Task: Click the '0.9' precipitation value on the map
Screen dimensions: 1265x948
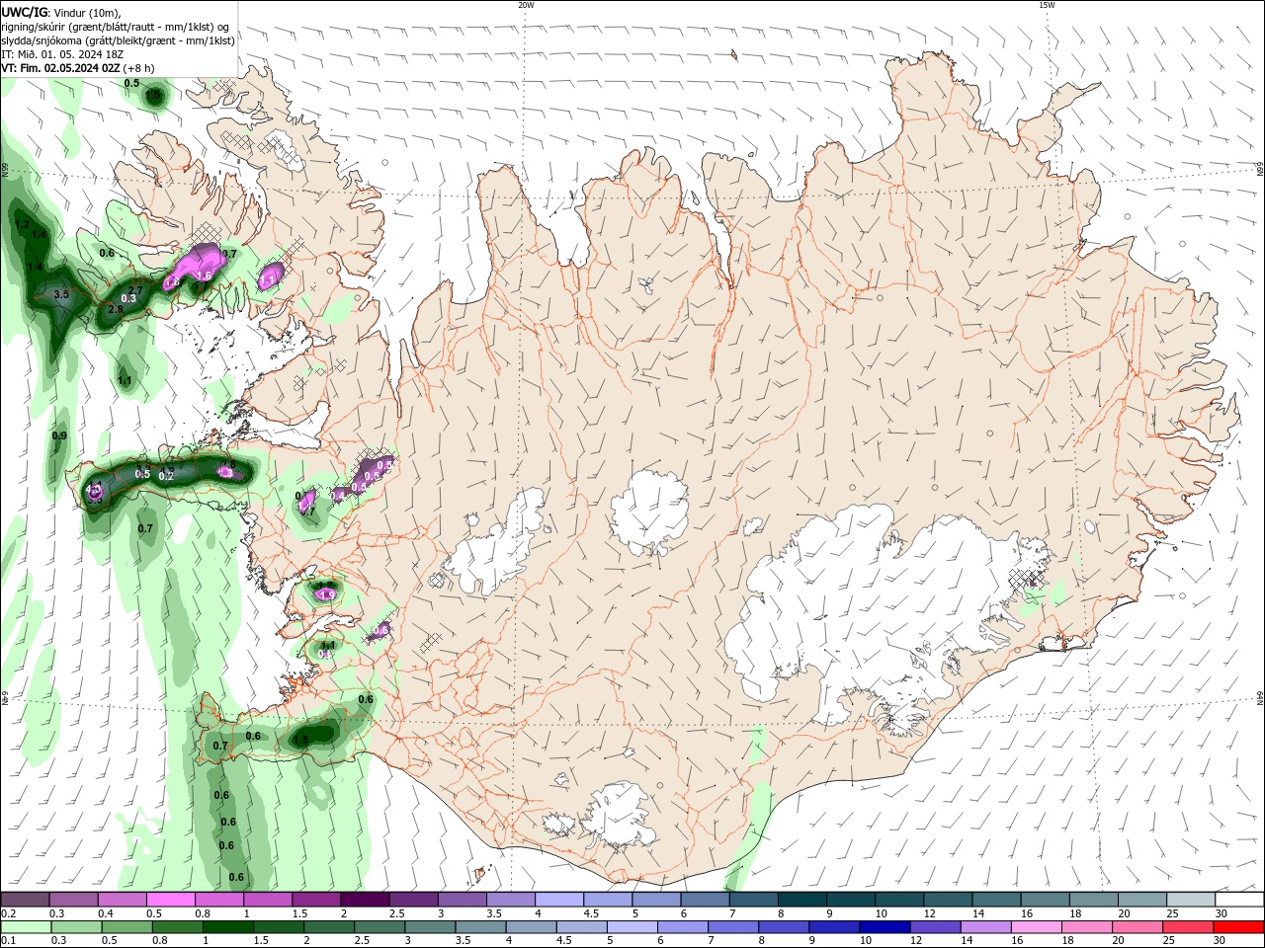Action: pos(59,435)
